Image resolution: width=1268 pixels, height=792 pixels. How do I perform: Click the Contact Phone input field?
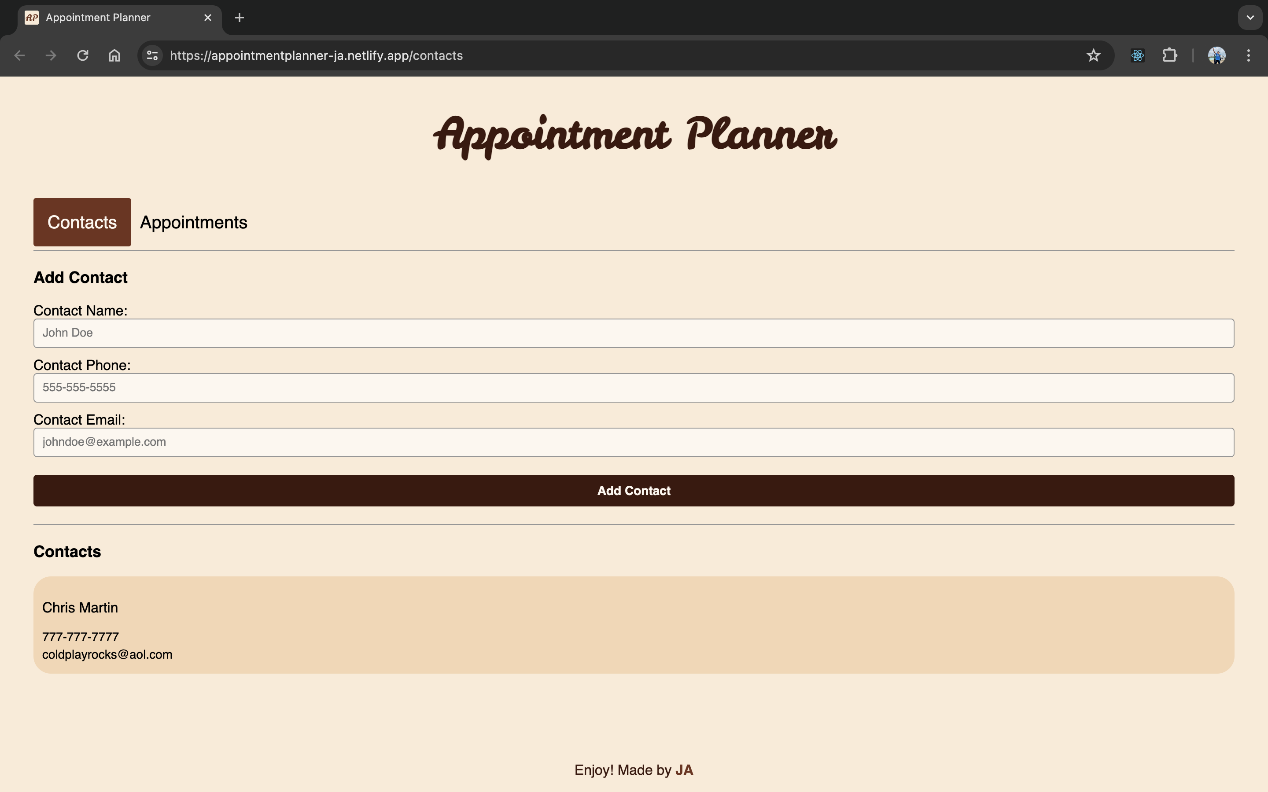click(x=634, y=387)
